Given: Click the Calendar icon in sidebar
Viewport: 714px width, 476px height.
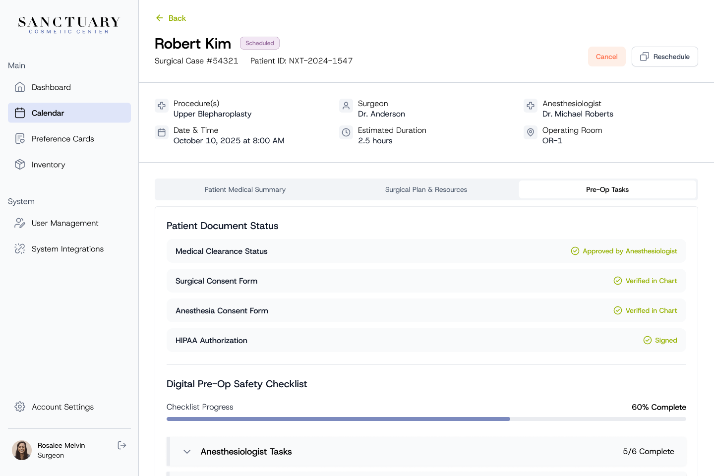Looking at the screenshot, I should coord(20,113).
